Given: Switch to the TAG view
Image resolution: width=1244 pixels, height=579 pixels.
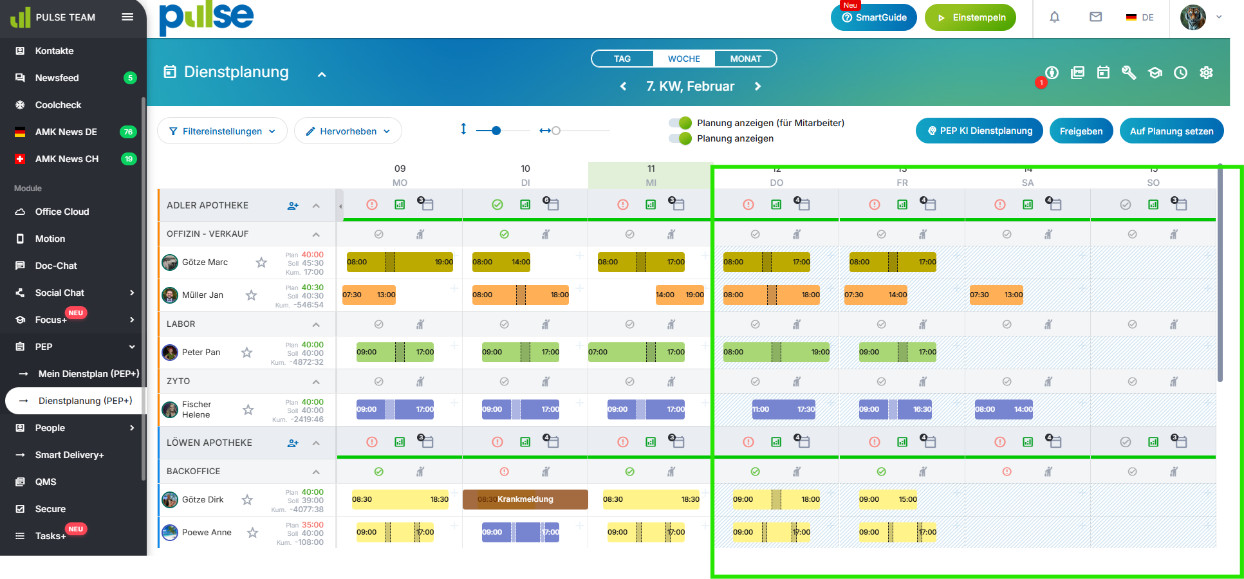Looking at the screenshot, I should coord(622,59).
